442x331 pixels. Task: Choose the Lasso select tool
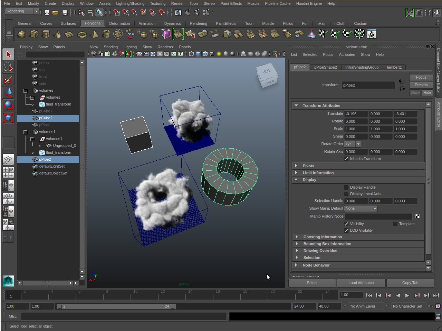pos(8,67)
